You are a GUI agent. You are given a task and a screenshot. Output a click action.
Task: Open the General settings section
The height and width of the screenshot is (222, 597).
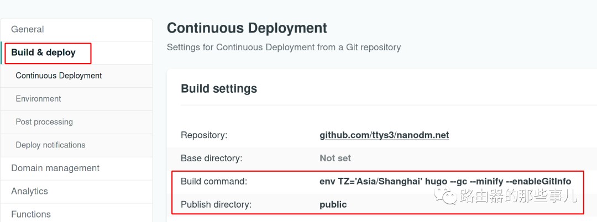28,29
